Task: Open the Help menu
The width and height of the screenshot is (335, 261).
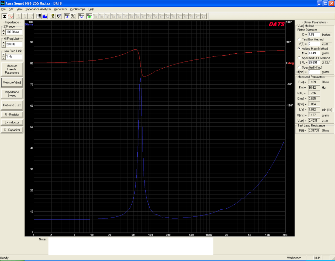Action: [91, 9]
